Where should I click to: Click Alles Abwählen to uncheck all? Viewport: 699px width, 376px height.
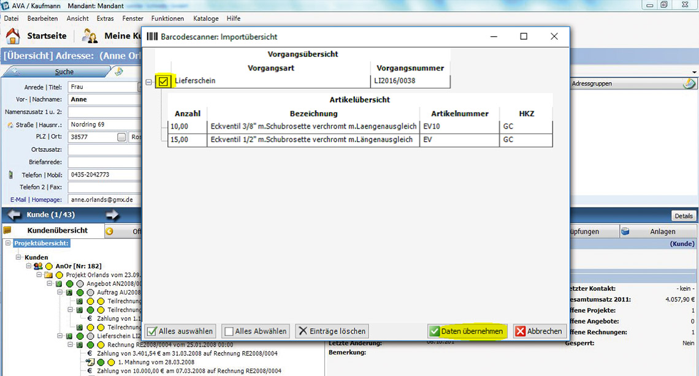click(x=256, y=331)
